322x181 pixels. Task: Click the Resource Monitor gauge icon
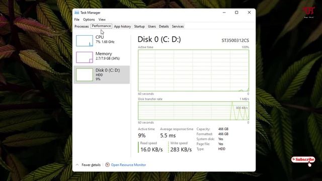click(x=107, y=164)
